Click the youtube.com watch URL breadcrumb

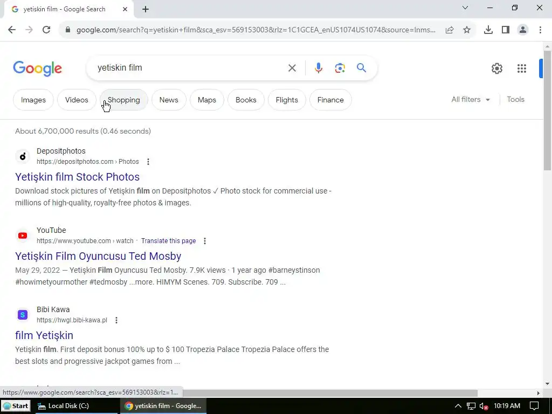point(85,241)
